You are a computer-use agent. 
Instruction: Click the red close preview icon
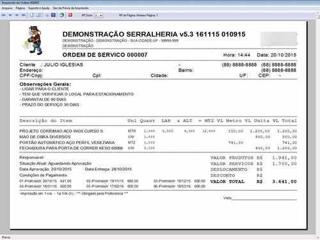click(70, 15)
